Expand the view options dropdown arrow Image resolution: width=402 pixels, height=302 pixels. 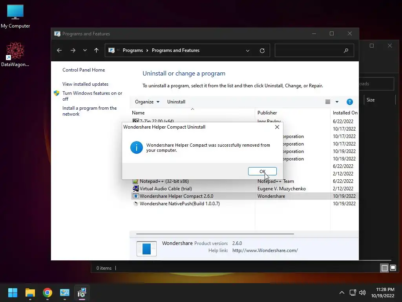pos(337,102)
